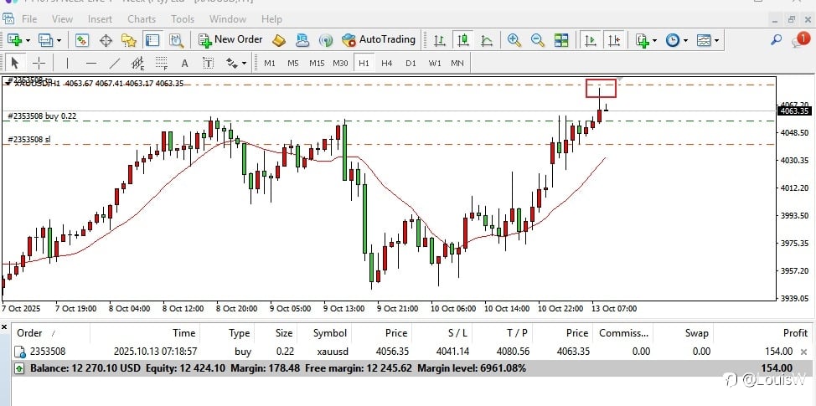Toggle the Market Watch window icon
This screenshot has height=406, width=816.
click(82, 39)
